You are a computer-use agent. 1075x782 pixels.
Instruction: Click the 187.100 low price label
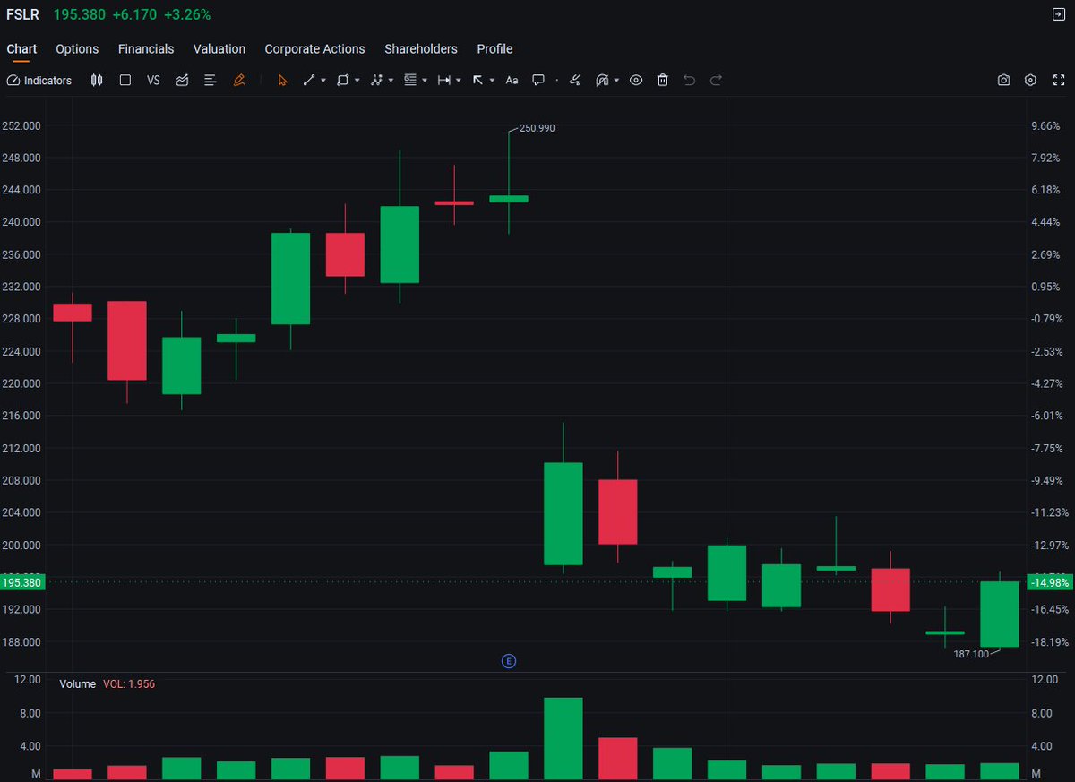pyautogui.click(x=971, y=654)
